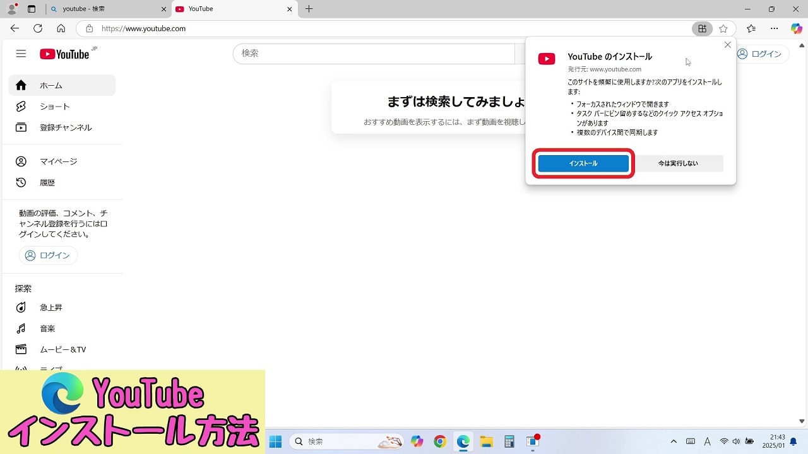
Task: Open the taskbar app with red badge
Action: tap(532, 441)
